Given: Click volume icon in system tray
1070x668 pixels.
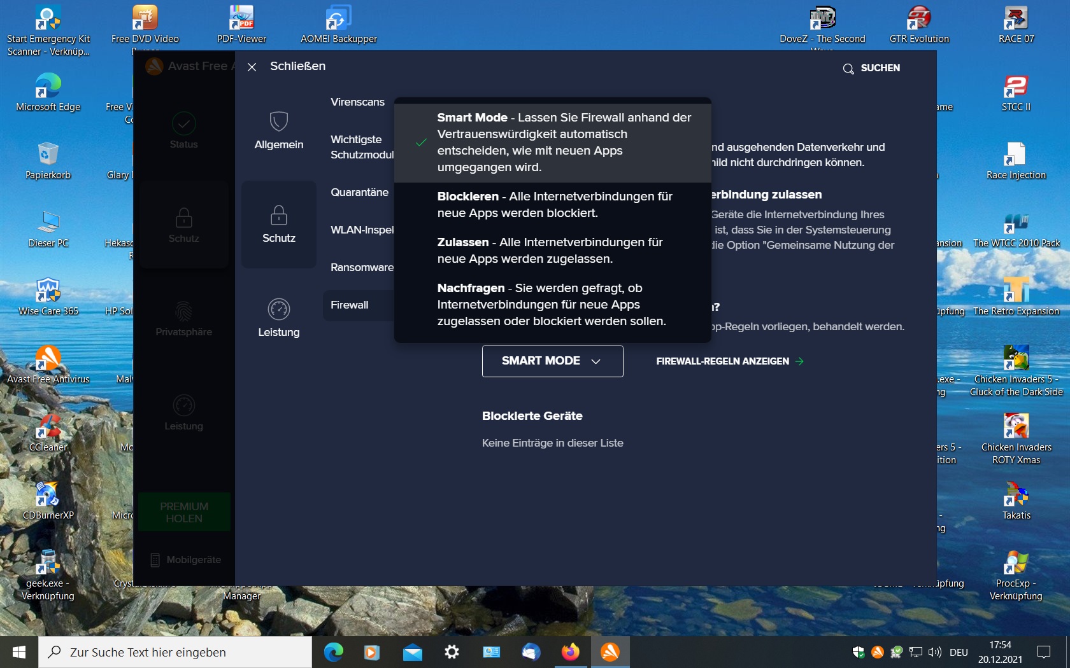Looking at the screenshot, I should pyautogui.click(x=934, y=652).
